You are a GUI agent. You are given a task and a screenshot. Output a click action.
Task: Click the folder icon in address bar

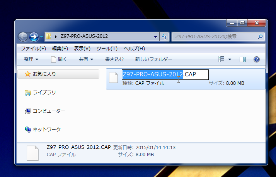(x=48, y=36)
